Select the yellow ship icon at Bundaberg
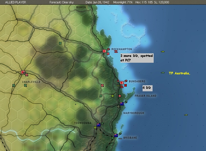The image size is (206, 151). (x=118, y=86)
